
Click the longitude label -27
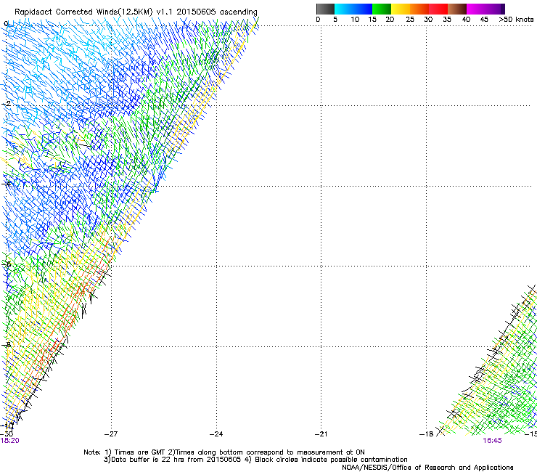click(x=111, y=434)
